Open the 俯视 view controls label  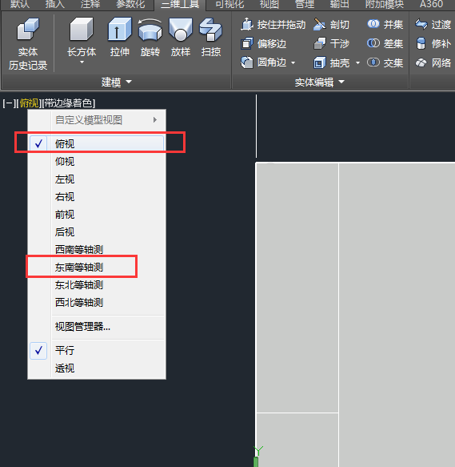coord(29,103)
